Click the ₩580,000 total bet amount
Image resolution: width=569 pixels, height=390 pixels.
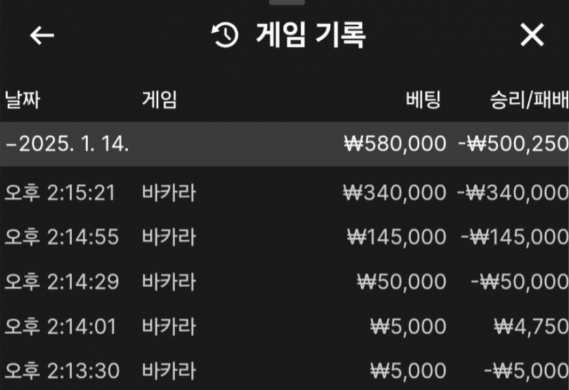395,144
